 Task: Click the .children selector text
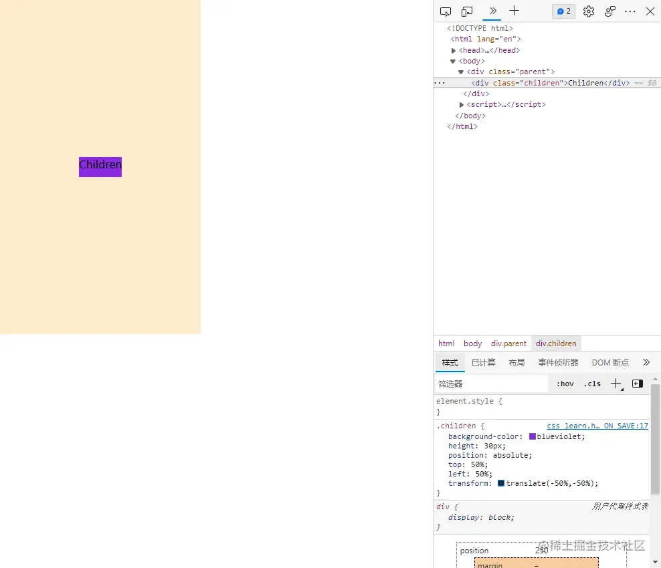click(458, 426)
